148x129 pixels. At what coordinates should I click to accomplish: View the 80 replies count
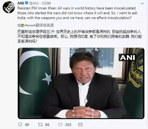coord(27,125)
